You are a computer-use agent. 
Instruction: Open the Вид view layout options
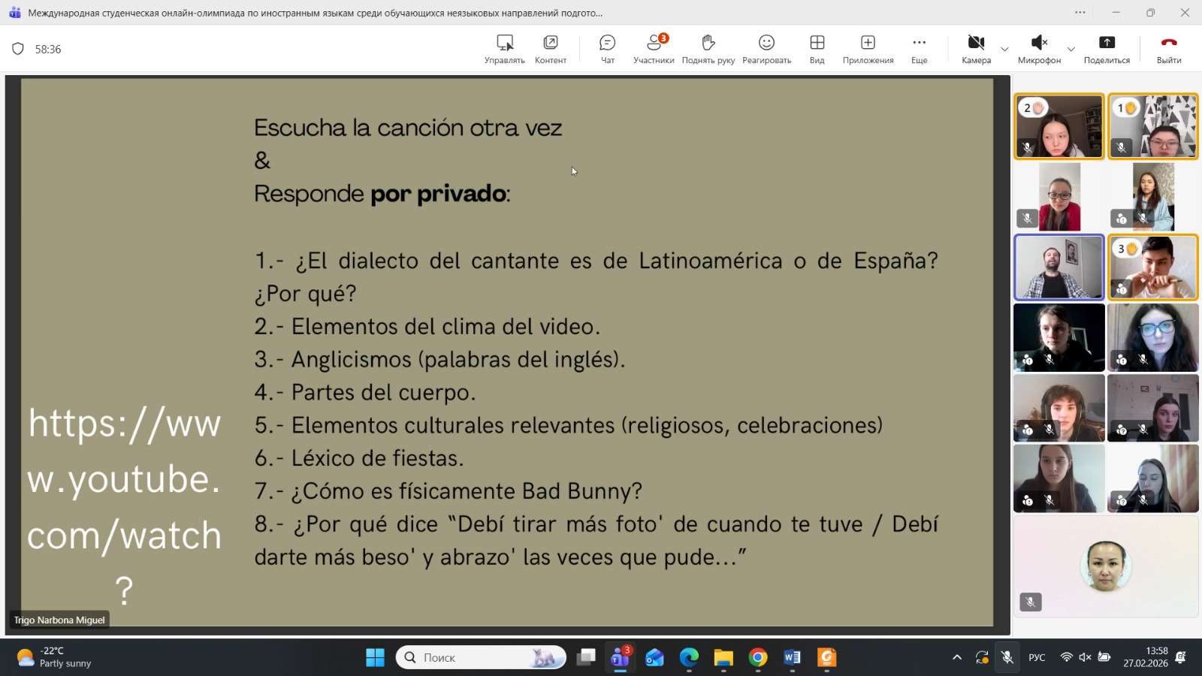pyautogui.click(x=817, y=49)
